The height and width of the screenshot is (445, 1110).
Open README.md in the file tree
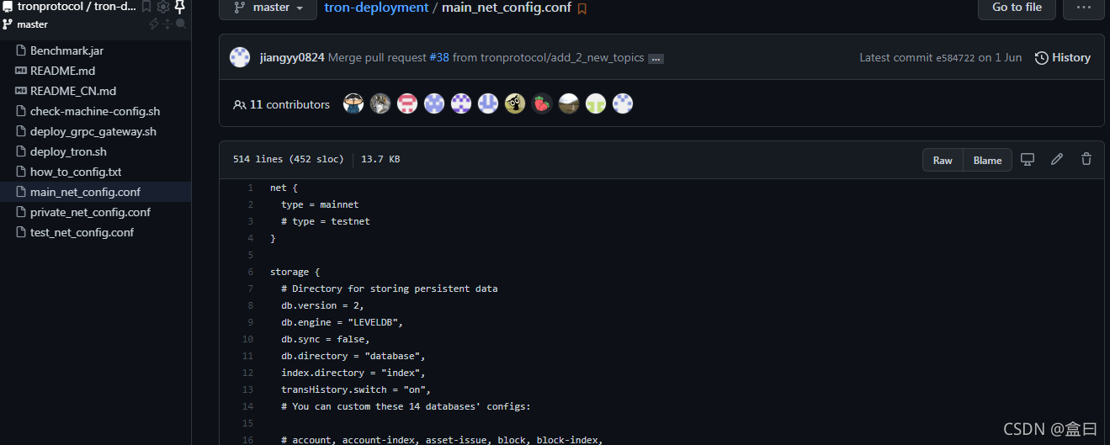(62, 71)
